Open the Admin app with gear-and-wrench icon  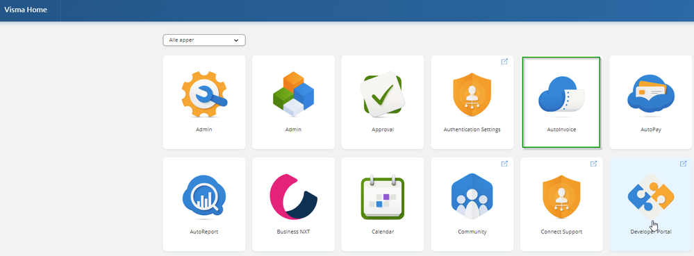[x=204, y=94]
